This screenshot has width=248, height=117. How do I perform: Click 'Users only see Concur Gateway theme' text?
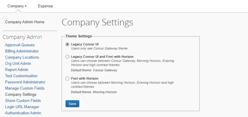(99, 49)
